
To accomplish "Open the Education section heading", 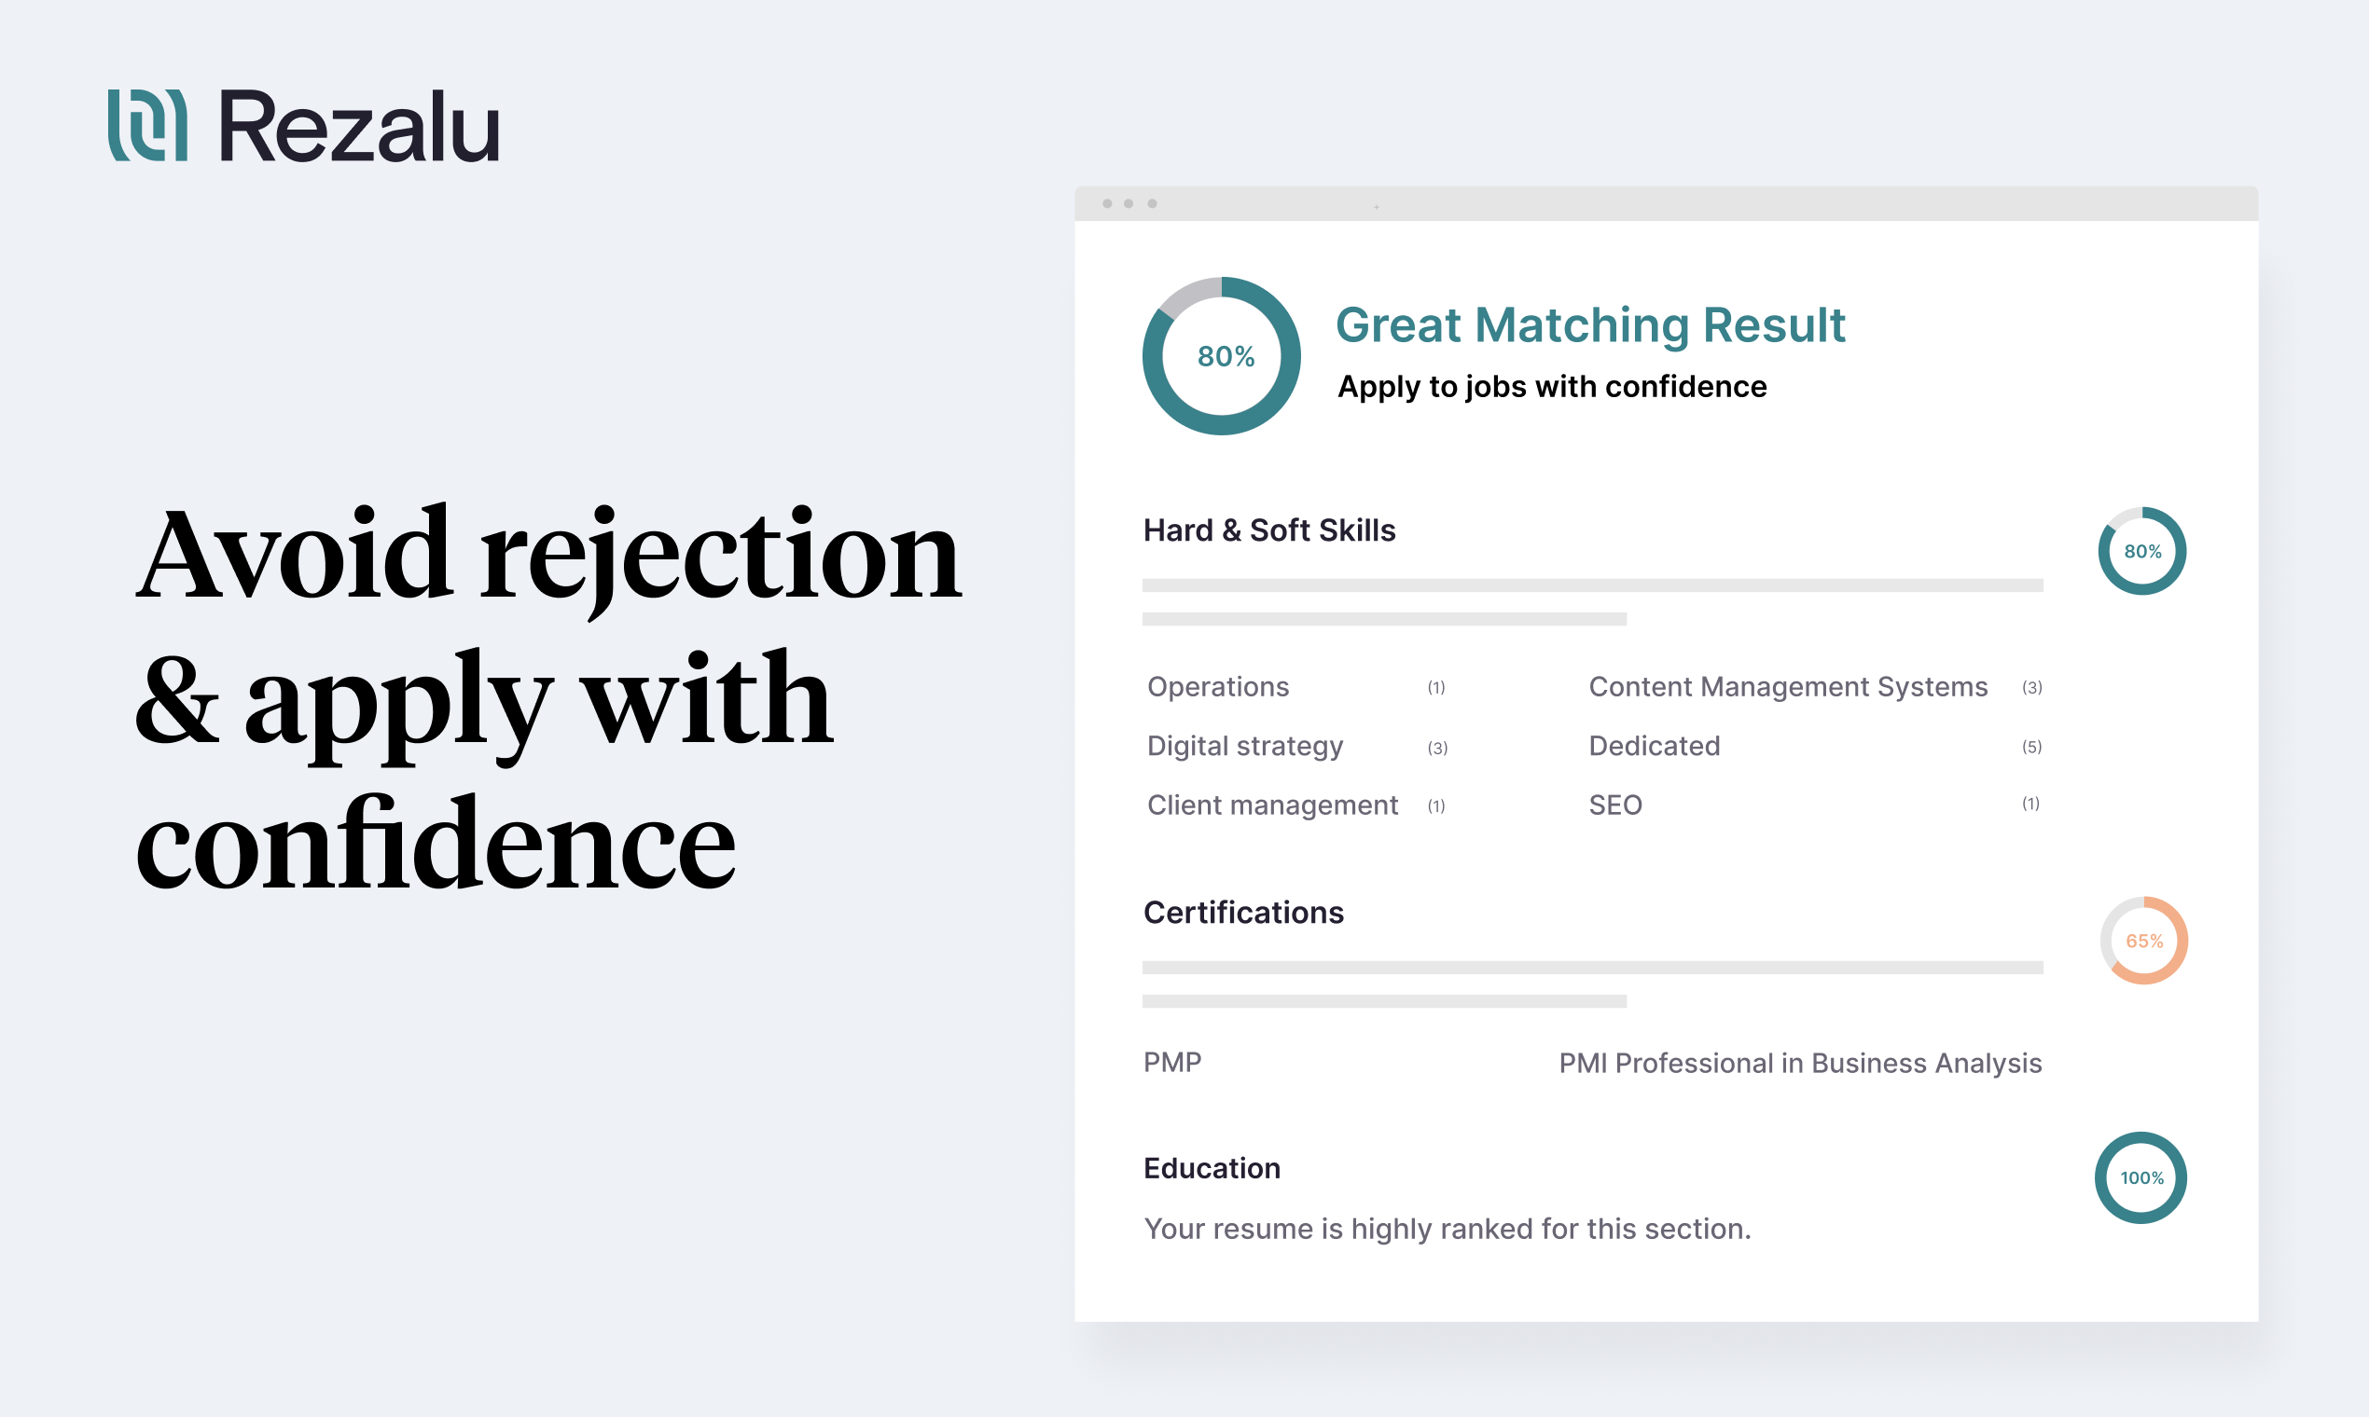I will (x=1212, y=1168).
